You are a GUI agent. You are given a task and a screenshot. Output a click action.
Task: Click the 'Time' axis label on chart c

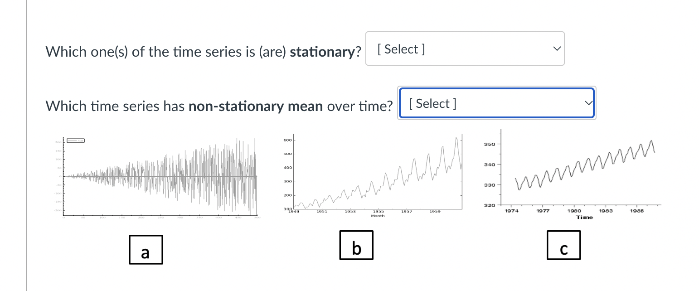[584, 217]
